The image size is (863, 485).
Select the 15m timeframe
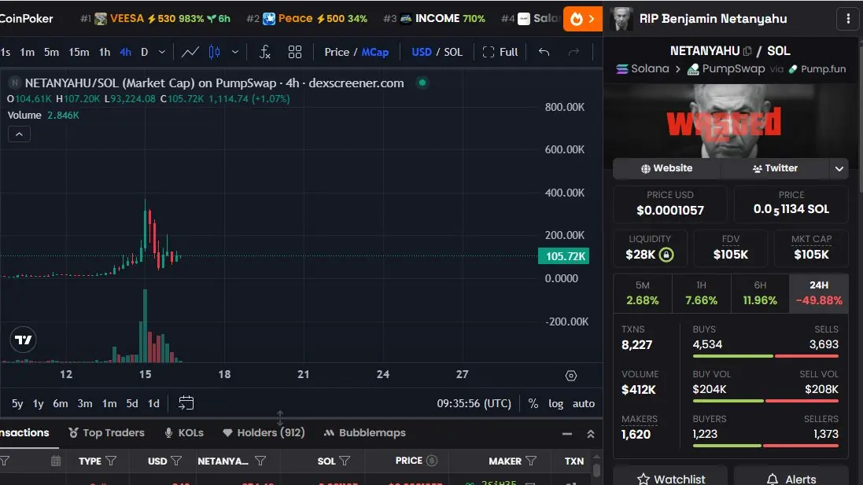79,52
